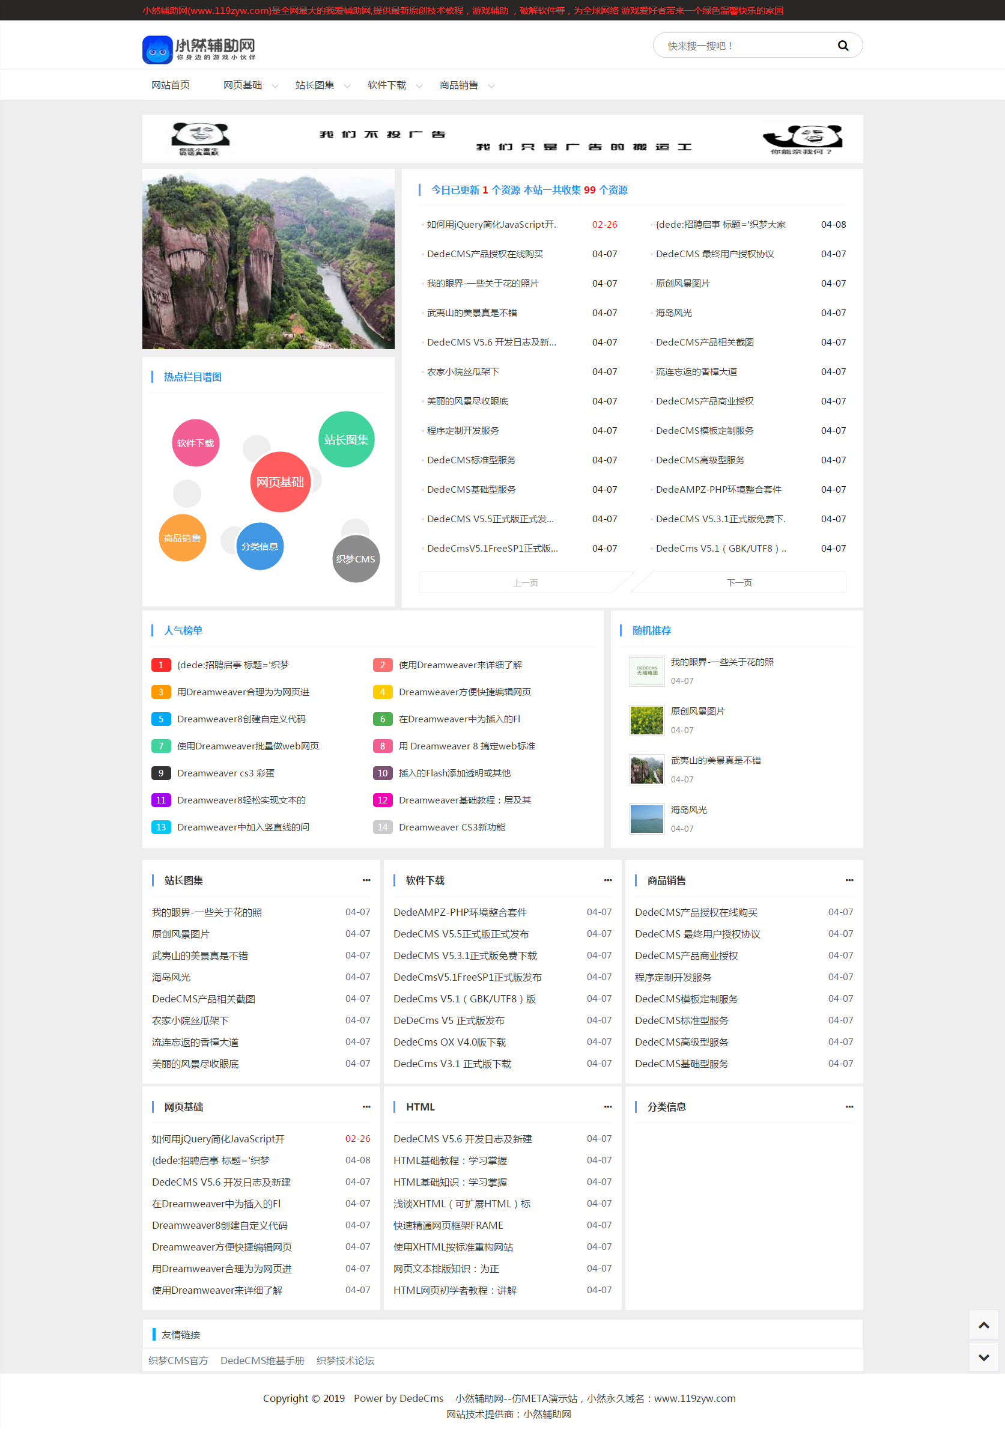The height and width of the screenshot is (1432, 1005).
Task: Expand the 网页基础 menu chevron
Action: point(275,86)
